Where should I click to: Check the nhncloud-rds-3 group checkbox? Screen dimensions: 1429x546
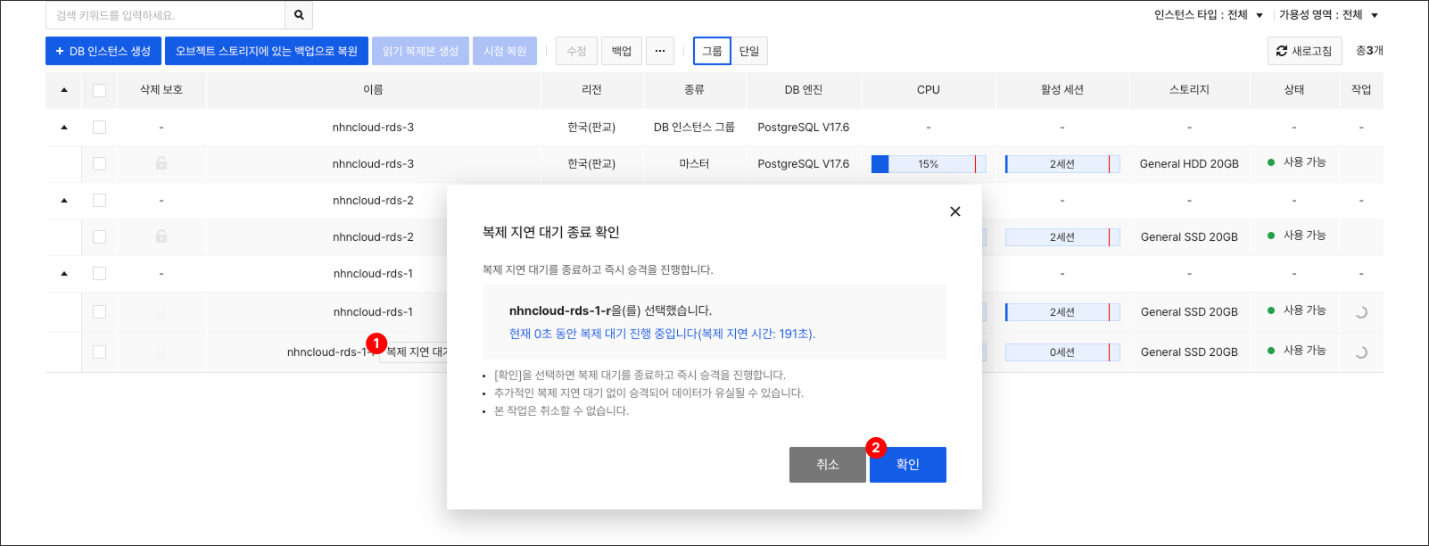(x=99, y=128)
